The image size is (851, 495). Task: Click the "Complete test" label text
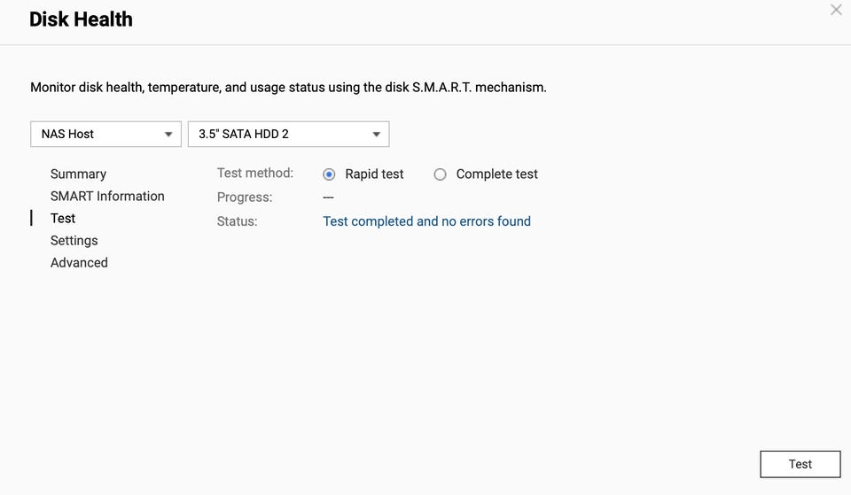coord(496,174)
